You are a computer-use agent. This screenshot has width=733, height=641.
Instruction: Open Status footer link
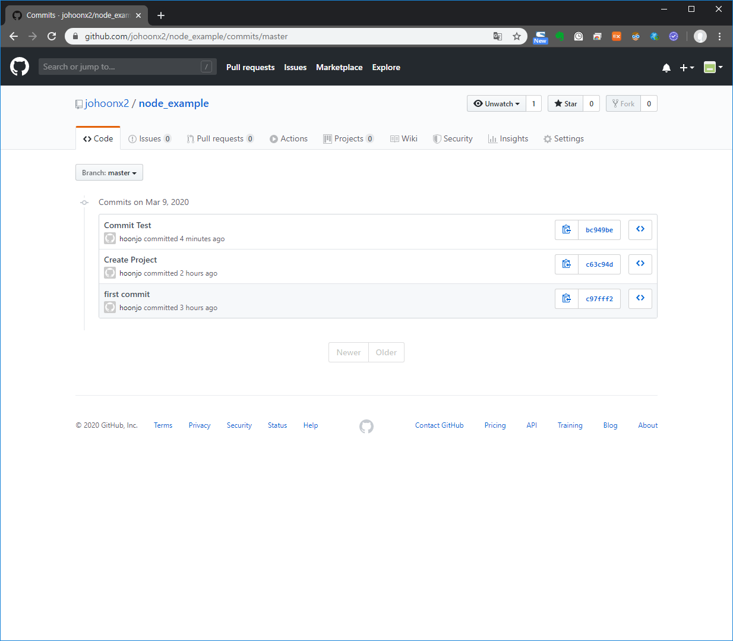(277, 425)
